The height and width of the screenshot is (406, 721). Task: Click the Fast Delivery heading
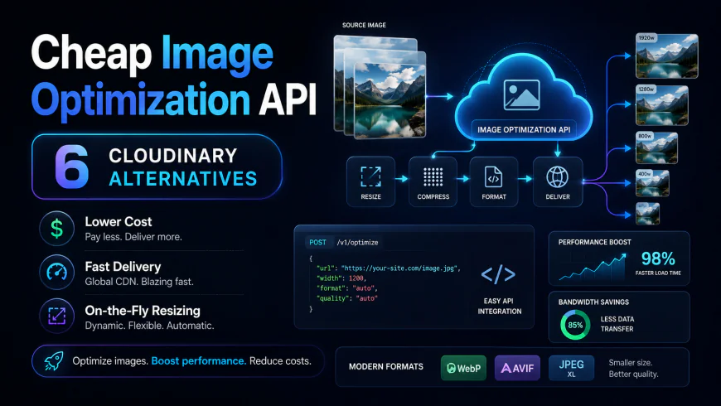(123, 267)
